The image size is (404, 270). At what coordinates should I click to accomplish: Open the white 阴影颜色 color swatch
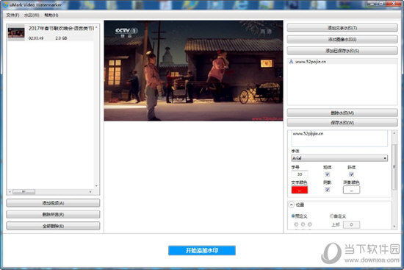click(x=351, y=190)
